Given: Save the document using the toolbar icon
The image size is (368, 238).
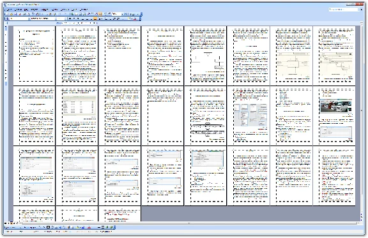Looking at the screenshot, I should click(x=15, y=14).
